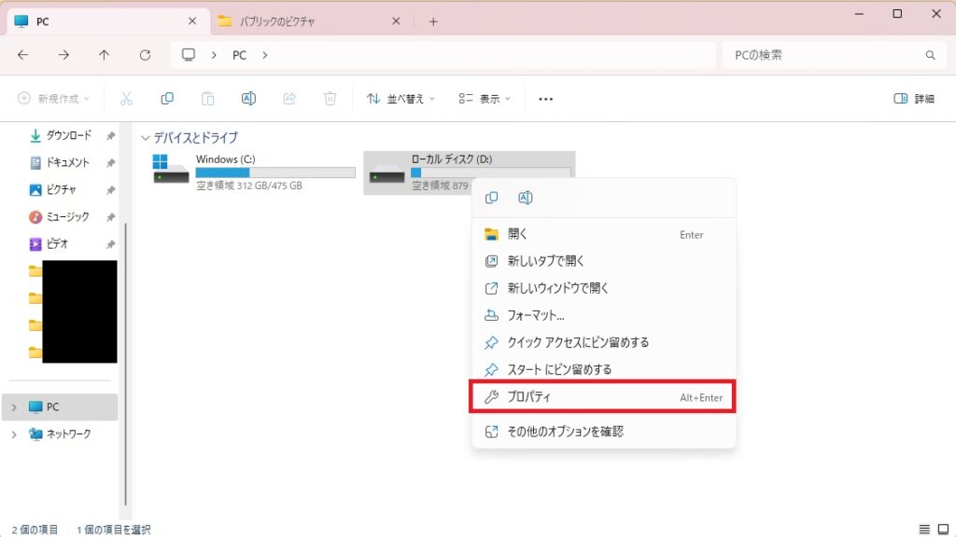Screen dimensions: 956x537
Task: Open the see-more ellipsis button
Action: [545, 98]
